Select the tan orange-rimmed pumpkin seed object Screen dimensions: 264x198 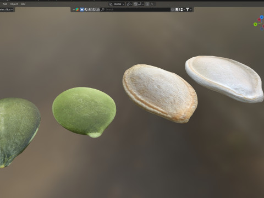point(160,93)
